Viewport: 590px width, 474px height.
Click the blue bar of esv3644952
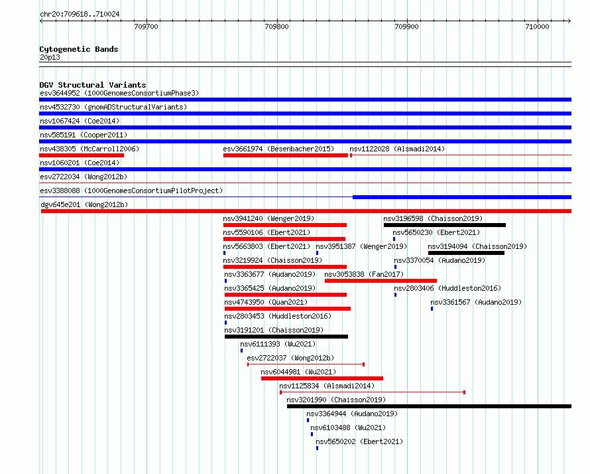click(x=305, y=100)
